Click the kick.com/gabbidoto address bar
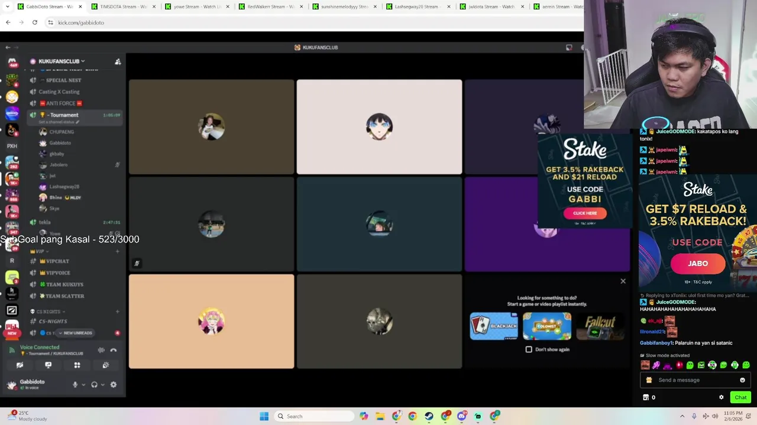The height and width of the screenshot is (425, 757). [x=313, y=22]
